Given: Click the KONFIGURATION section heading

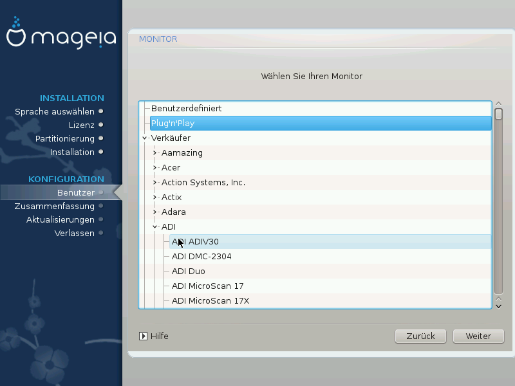Looking at the screenshot, I should pyautogui.click(x=66, y=179).
